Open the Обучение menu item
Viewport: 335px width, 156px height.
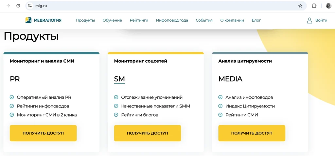click(112, 20)
